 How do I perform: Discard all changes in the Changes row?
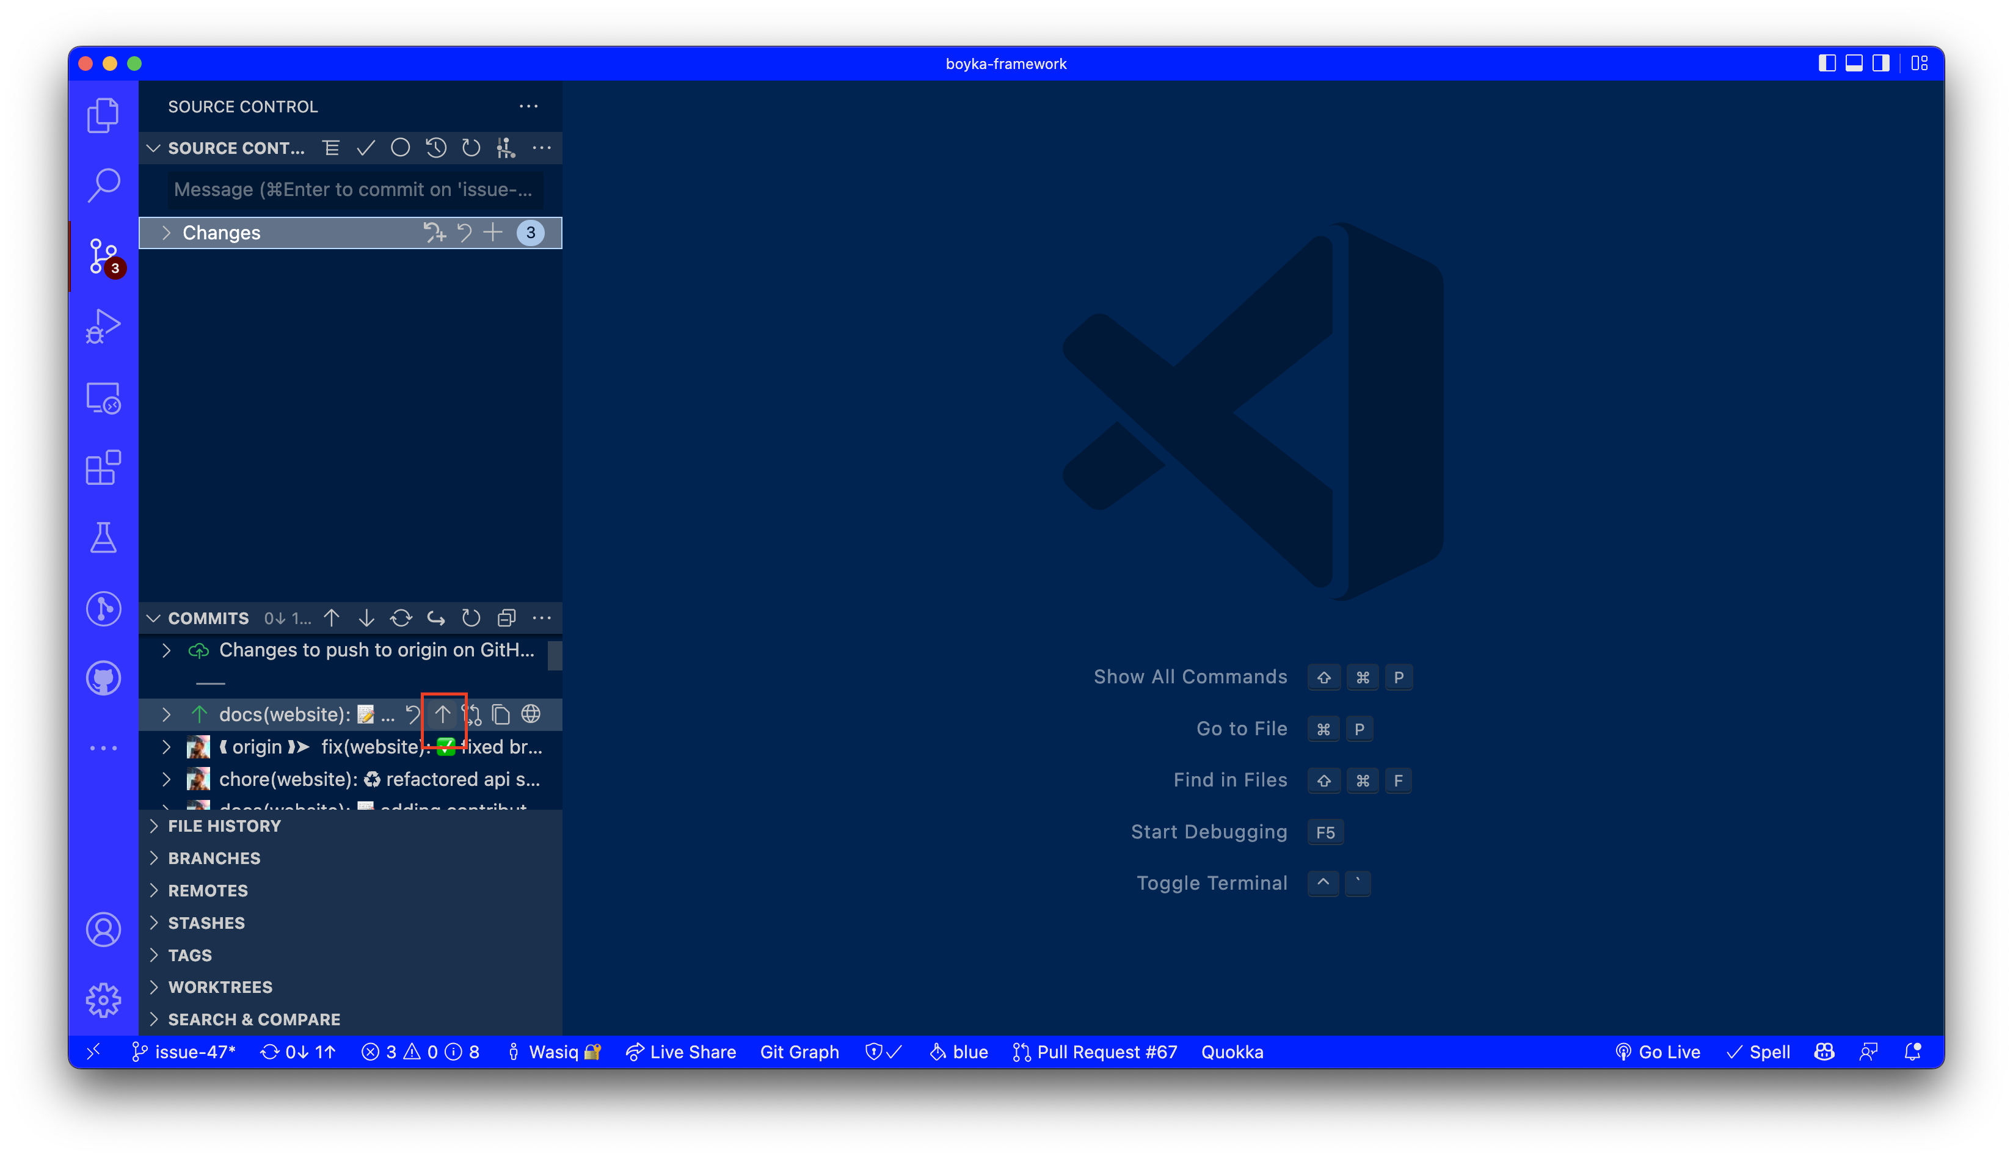[465, 233]
